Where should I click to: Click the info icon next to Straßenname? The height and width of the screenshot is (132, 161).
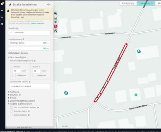[23, 39]
